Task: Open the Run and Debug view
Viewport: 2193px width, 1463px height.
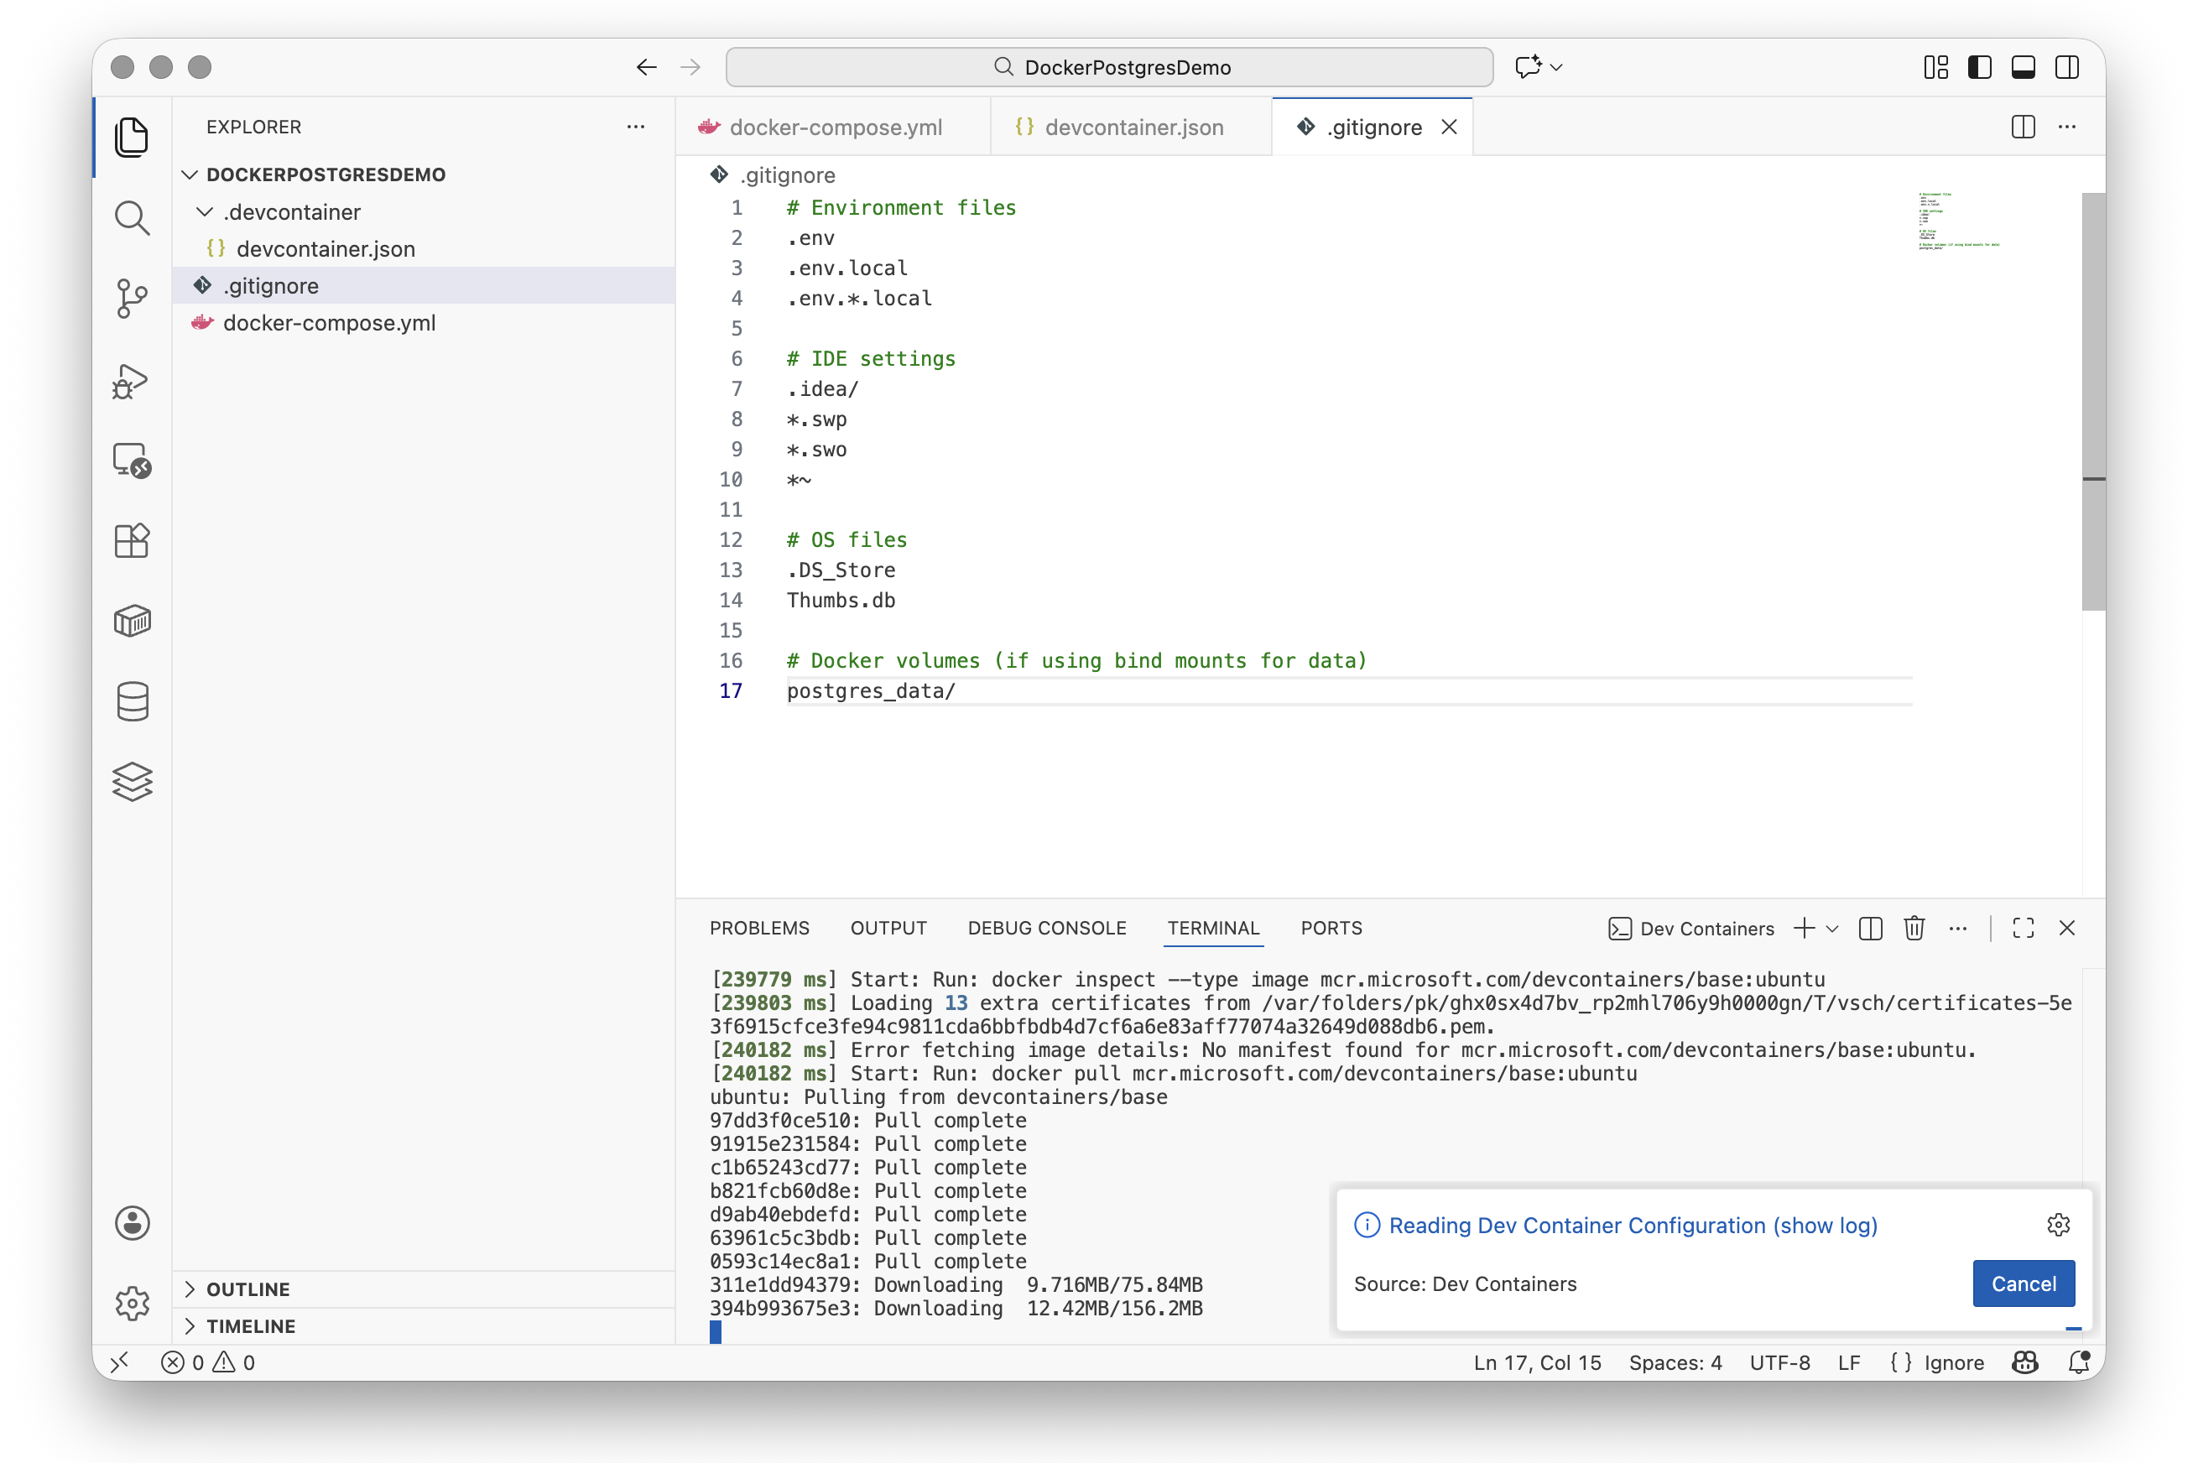Action: [x=132, y=380]
